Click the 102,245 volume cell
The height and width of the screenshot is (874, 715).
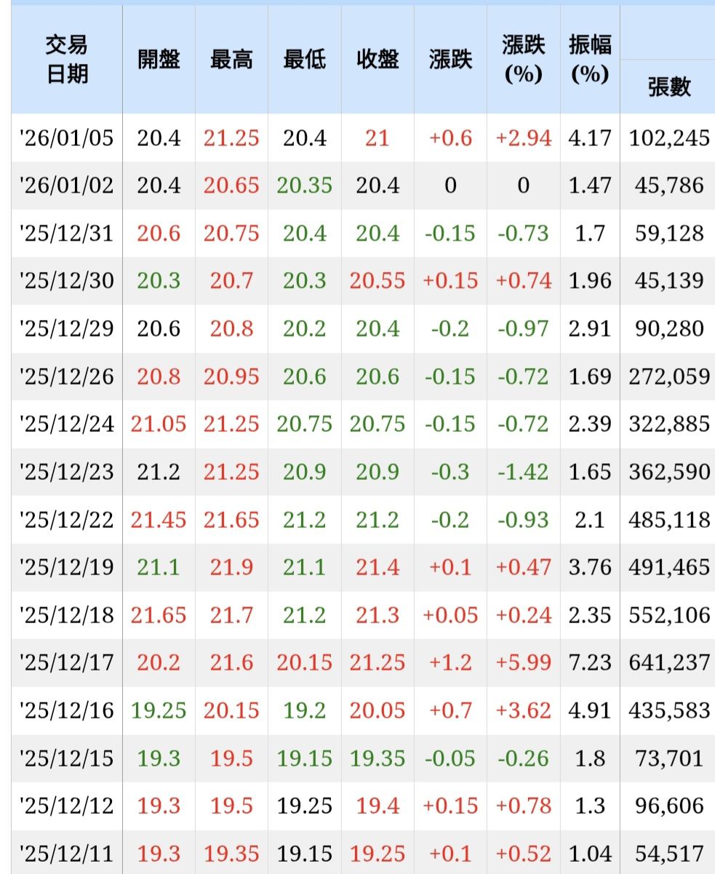click(668, 137)
